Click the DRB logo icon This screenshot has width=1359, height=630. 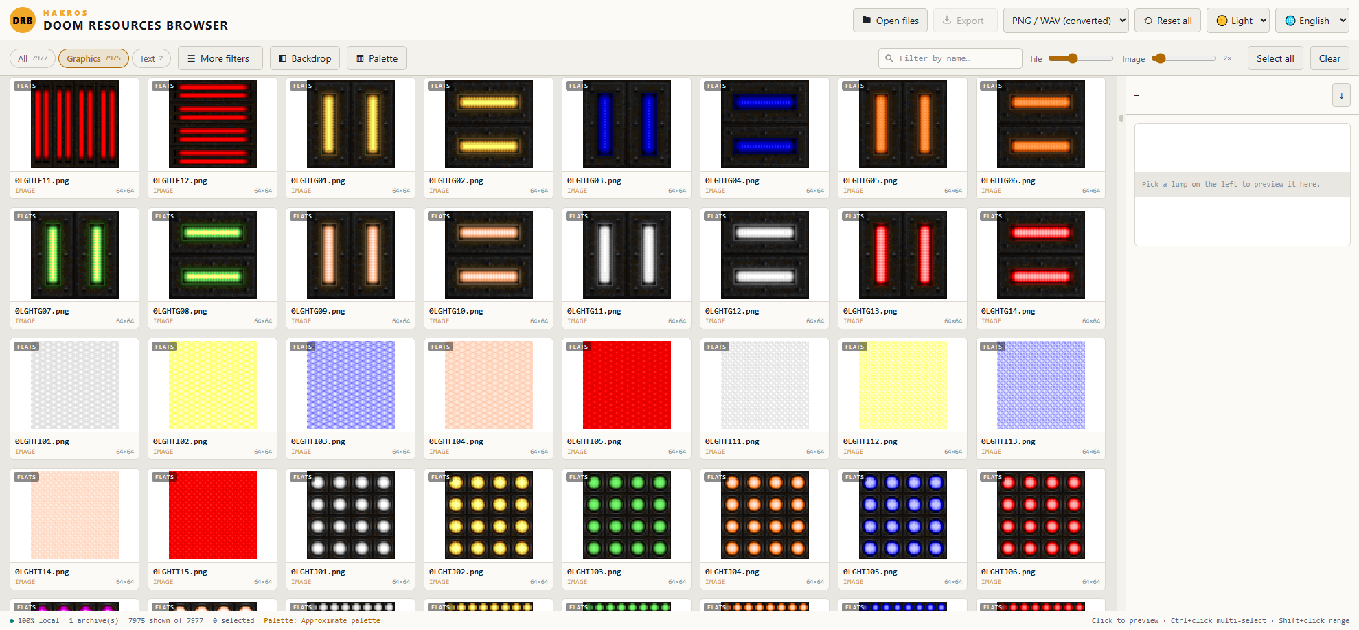pyautogui.click(x=23, y=21)
